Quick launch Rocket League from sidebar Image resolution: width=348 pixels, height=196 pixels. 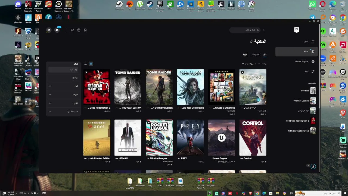pos(304,101)
